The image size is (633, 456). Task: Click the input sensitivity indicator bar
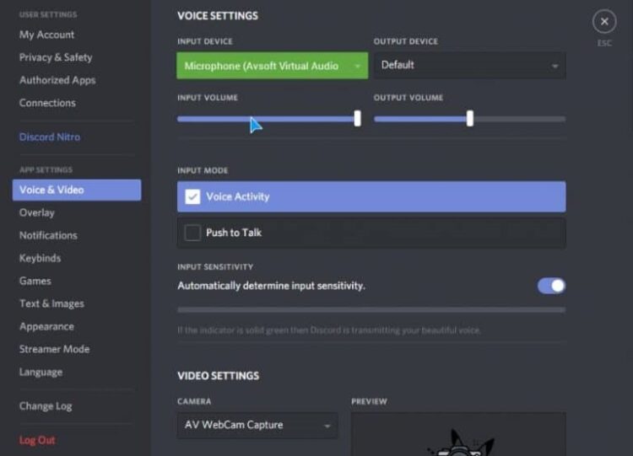[371, 309]
